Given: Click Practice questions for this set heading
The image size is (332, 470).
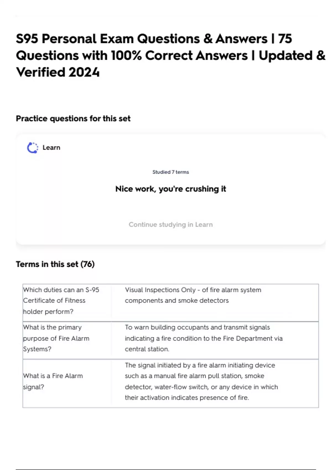Looking at the screenshot, I should (x=73, y=119).
